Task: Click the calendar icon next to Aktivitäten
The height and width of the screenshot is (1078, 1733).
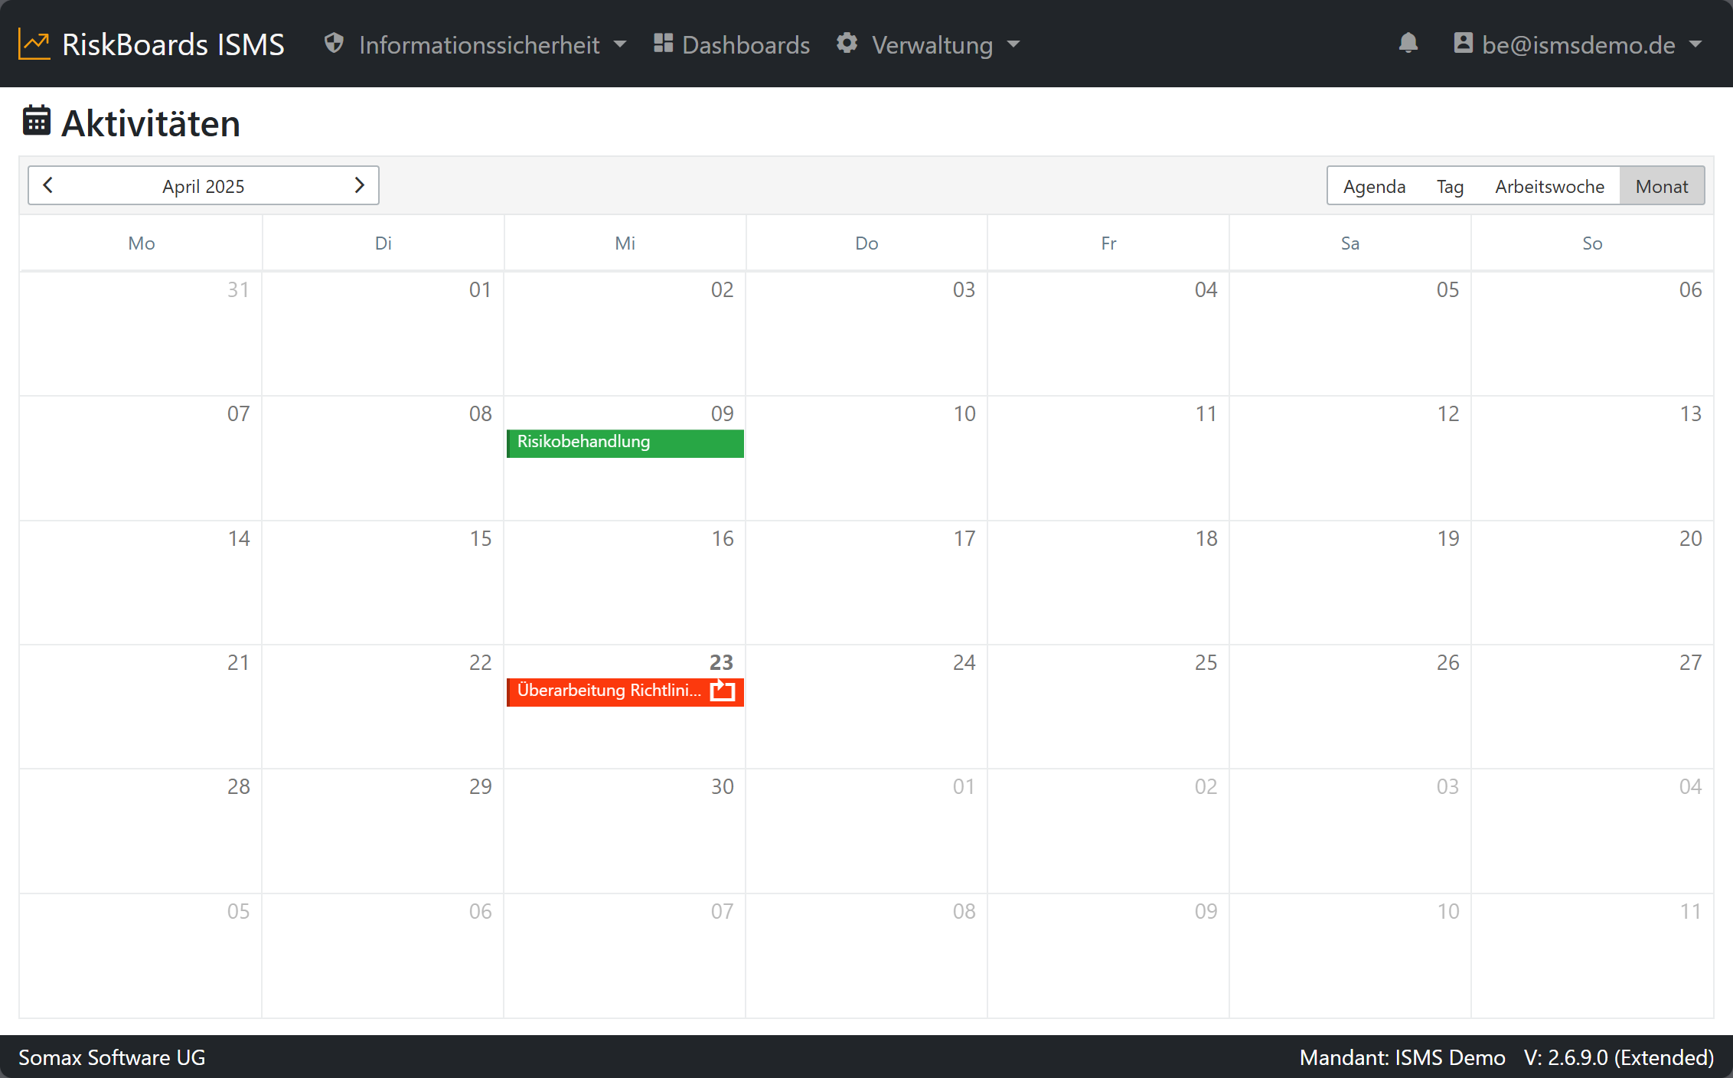Action: tap(37, 121)
